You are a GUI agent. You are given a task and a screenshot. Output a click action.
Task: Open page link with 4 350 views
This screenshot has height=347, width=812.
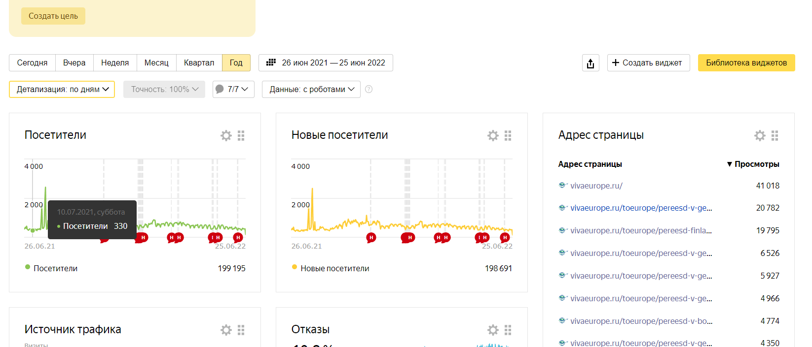click(x=641, y=343)
